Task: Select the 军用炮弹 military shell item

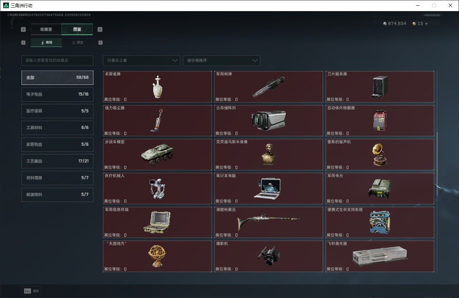Action: click(x=269, y=87)
